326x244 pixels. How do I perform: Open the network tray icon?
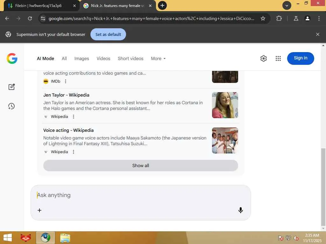(288, 238)
